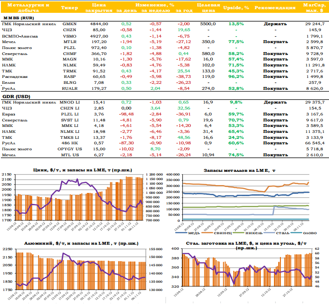Select Распадская company name cell
Image resolution: width=329 pixels, height=307 pixels.
[x=15, y=77]
